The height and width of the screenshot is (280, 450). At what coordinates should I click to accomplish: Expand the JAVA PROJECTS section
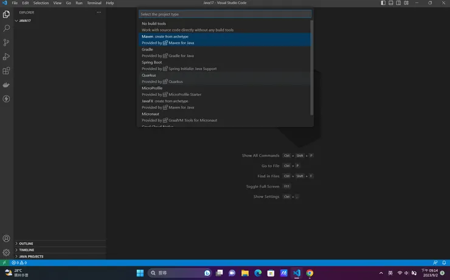31,256
